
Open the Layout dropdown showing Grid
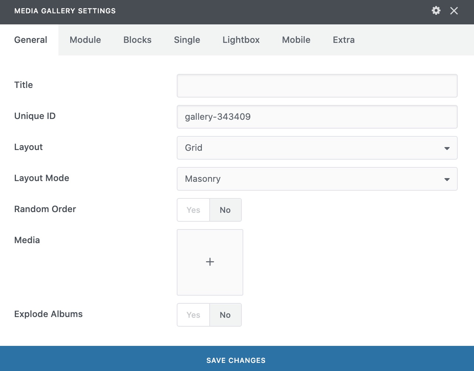pyautogui.click(x=316, y=148)
